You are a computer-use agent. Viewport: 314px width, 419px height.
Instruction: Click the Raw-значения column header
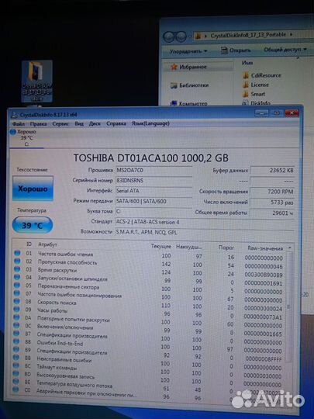tap(265, 248)
